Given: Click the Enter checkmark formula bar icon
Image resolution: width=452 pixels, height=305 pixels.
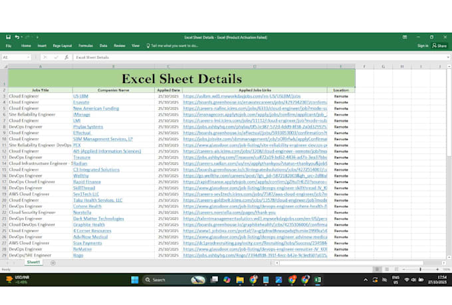Looking at the screenshot, I should click(56, 57).
